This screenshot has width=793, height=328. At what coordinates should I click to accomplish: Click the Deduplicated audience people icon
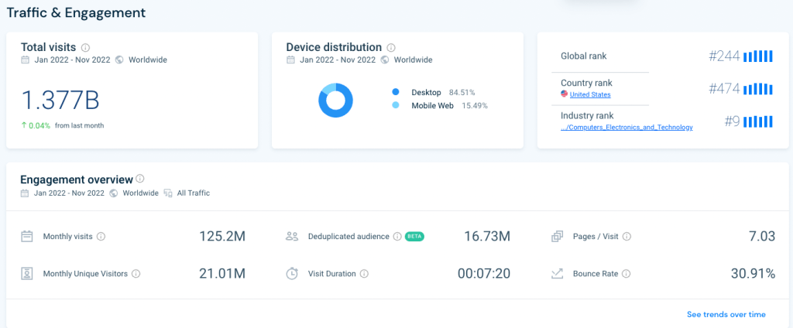click(292, 236)
